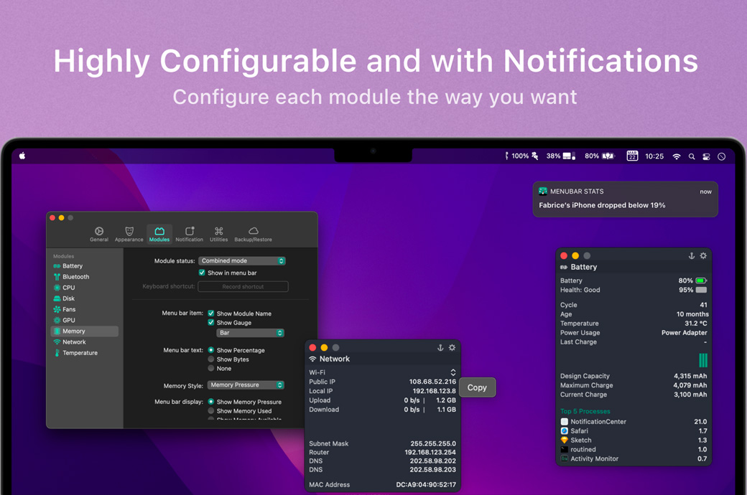Open the Utilities tab
This screenshot has height=495, width=747.
coord(218,234)
